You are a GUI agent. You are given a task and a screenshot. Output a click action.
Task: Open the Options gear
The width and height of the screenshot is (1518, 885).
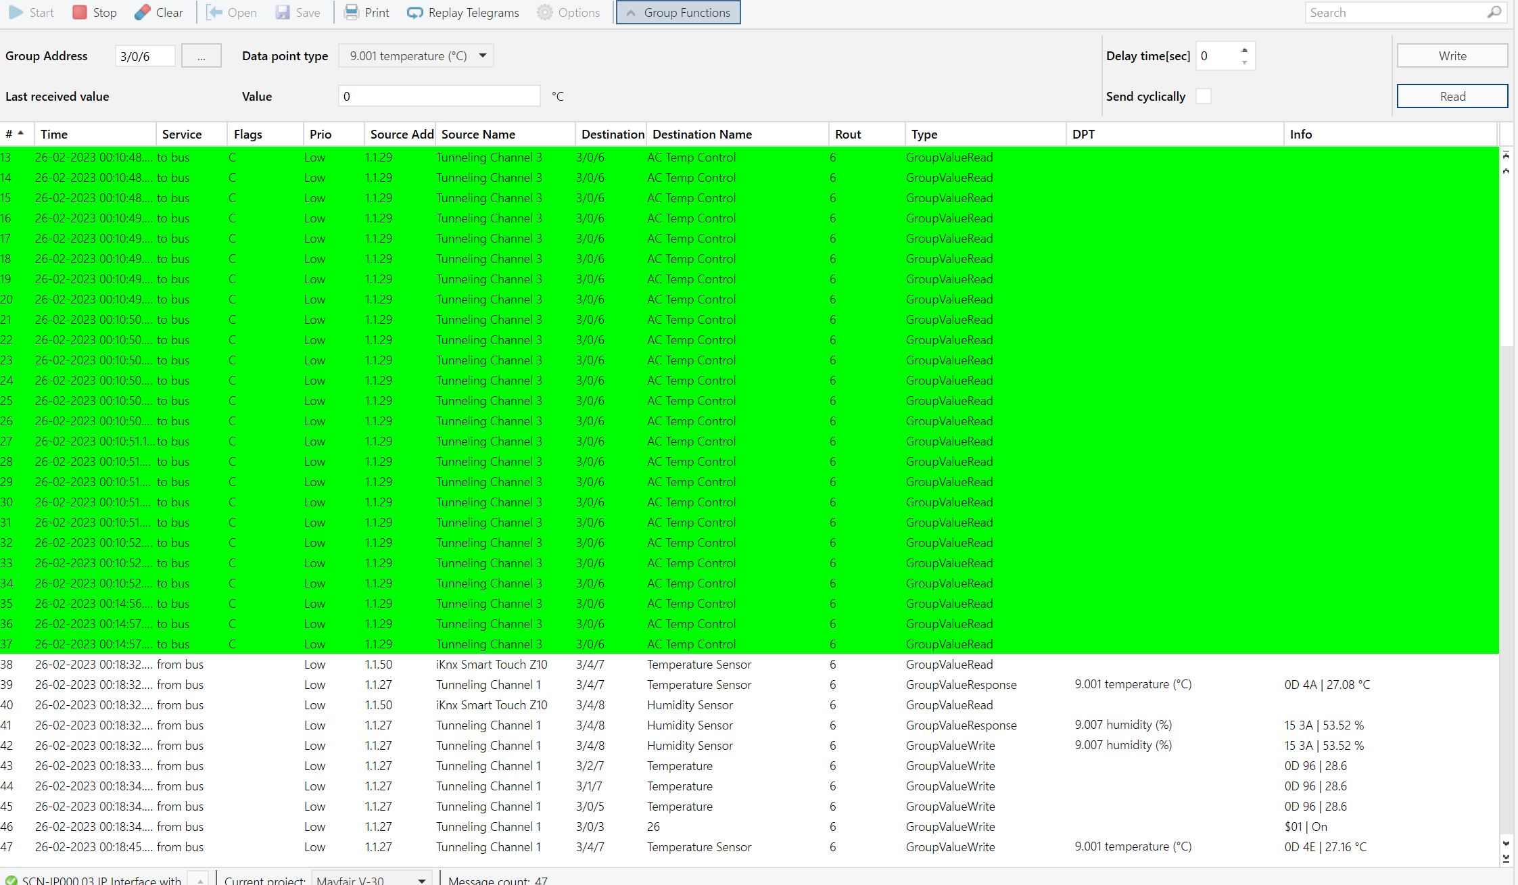[x=545, y=12]
